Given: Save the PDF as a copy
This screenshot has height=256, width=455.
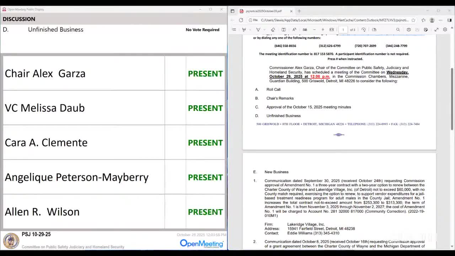Looking at the screenshot, I should pos(426,30).
